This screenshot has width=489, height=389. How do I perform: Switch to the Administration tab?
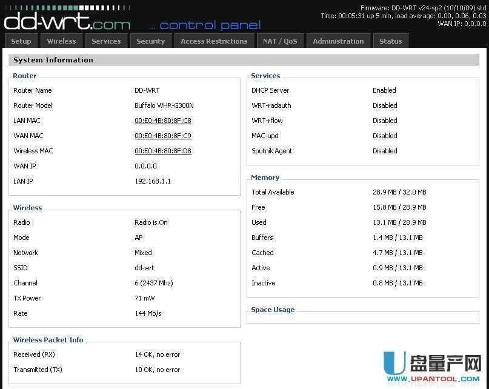(338, 41)
